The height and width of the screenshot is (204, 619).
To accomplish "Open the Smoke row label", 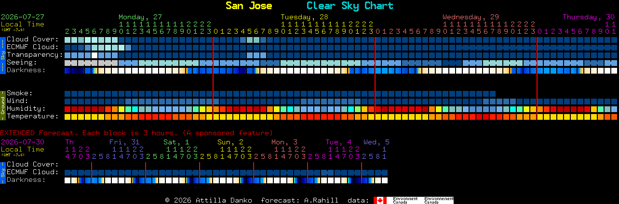I will click(20, 93).
